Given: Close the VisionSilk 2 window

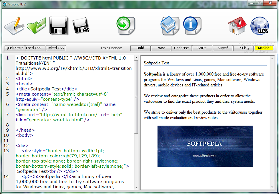Looking at the screenshot, I should coord(270,3).
